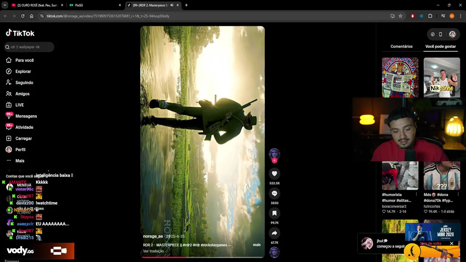Go back in browser history
466x262 pixels.
tap(5, 16)
